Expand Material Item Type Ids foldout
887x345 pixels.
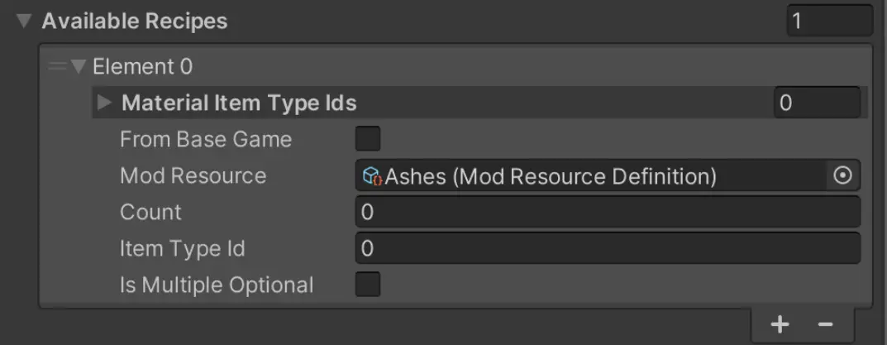(x=105, y=103)
